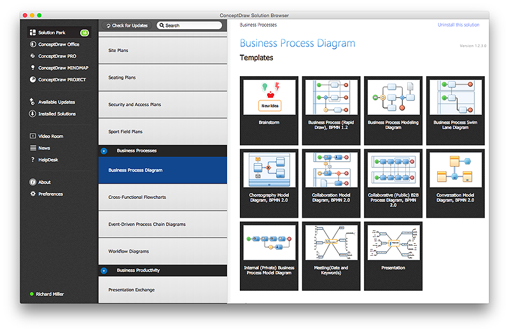The image size is (509, 332).
Task: Select Security and Access Plans
Action: click(x=163, y=105)
